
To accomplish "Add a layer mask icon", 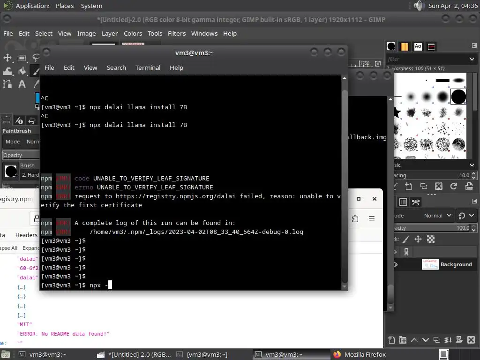I will [459, 340].
